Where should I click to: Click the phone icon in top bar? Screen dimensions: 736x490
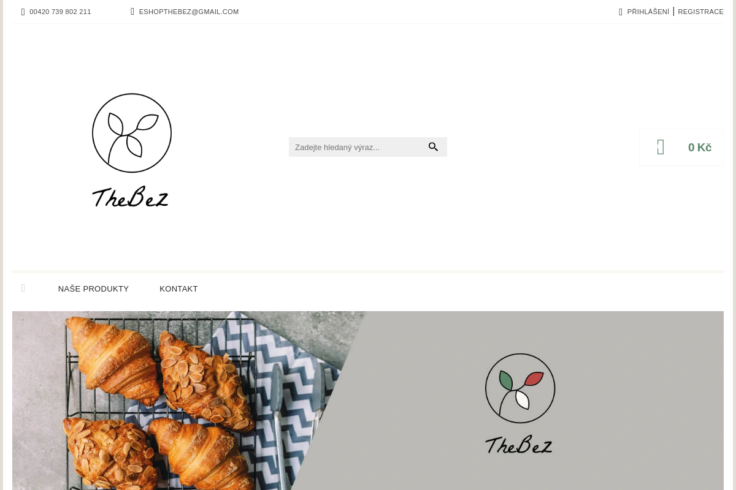pyautogui.click(x=23, y=12)
